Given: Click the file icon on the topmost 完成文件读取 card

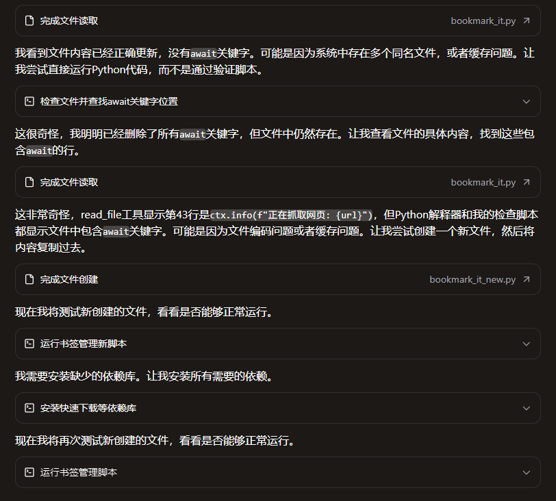Looking at the screenshot, I should coord(29,21).
